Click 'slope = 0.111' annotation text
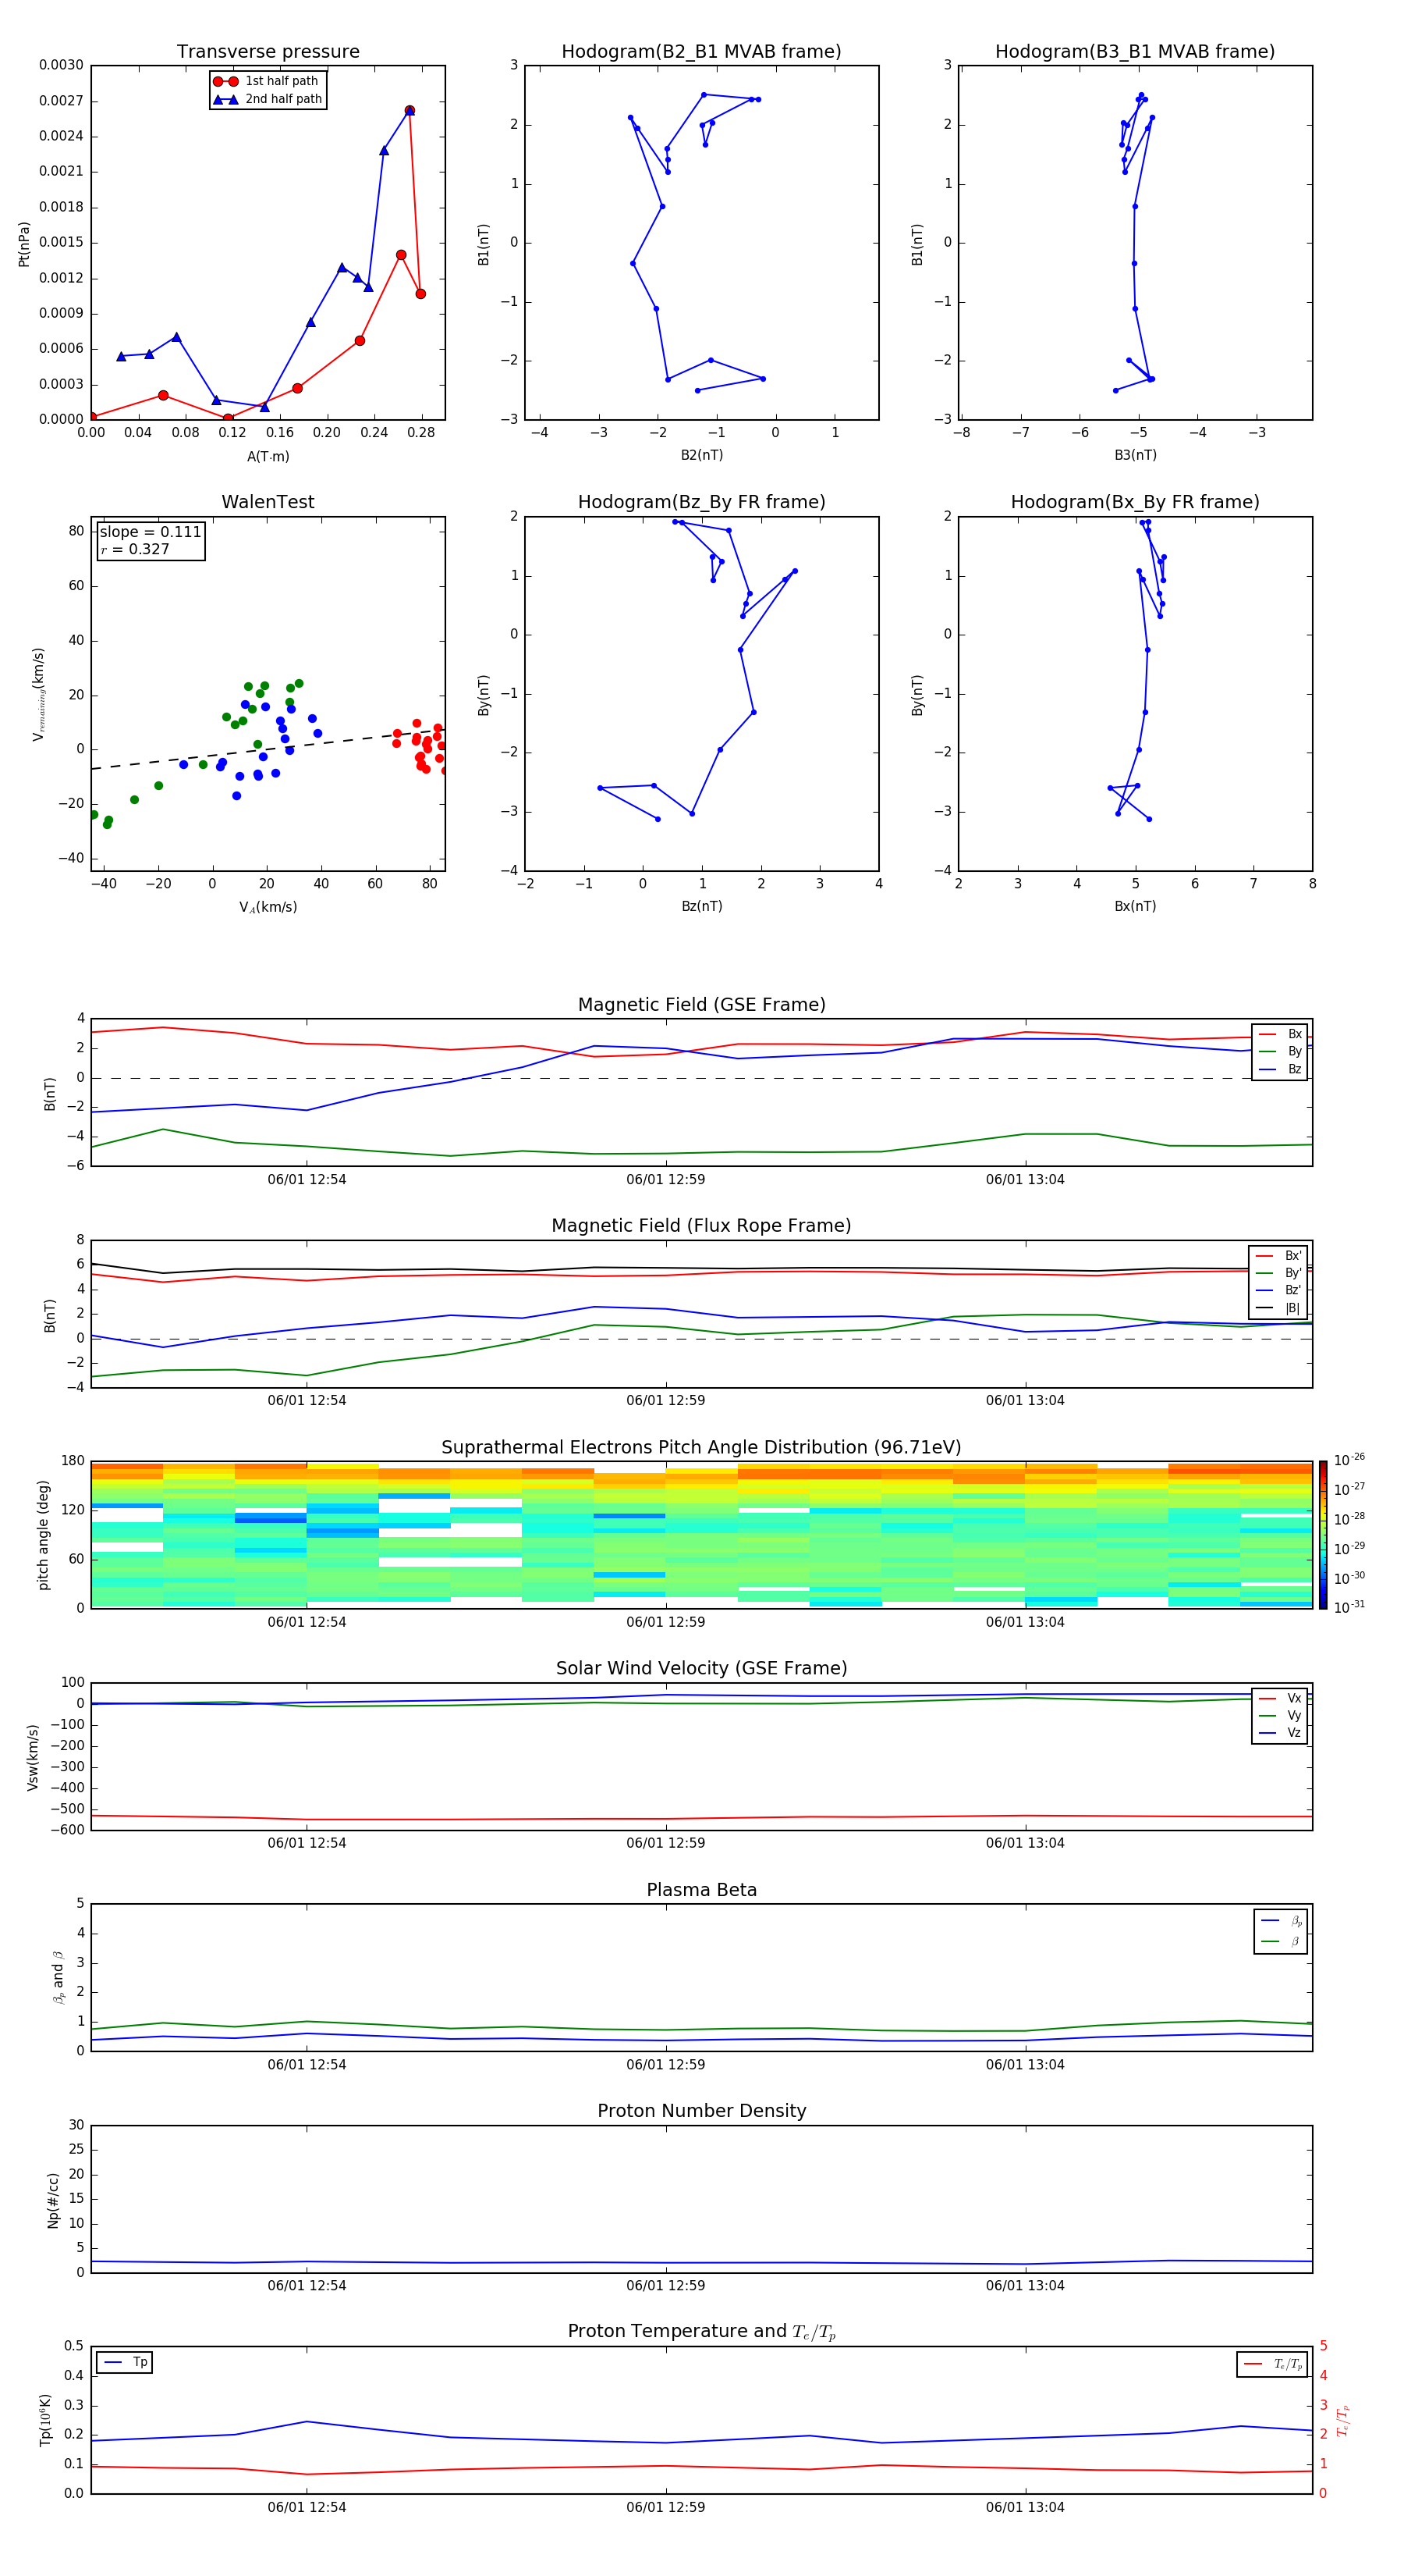 point(150,532)
